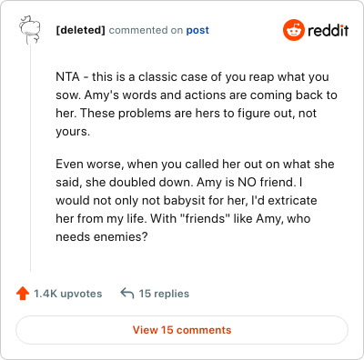Image resolution: width=364 pixels, height=360 pixels.
Task: Click the deleted user's default avatar icon
Action: click(x=30, y=30)
